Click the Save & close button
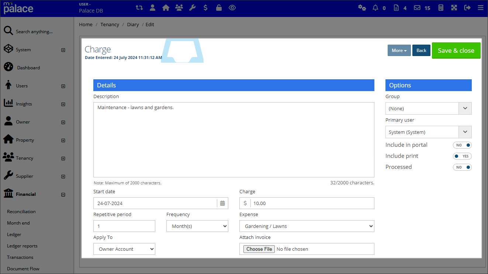 [456, 51]
